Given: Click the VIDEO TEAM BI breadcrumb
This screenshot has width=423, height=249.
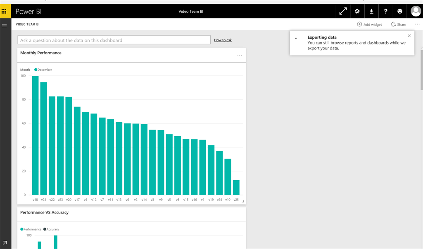Looking at the screenshot, I should 28,24.
